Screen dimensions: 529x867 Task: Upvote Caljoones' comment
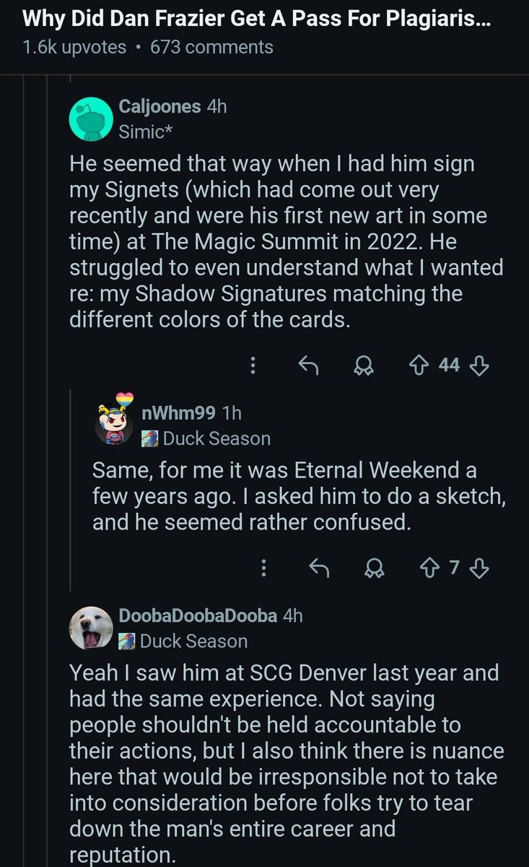tap(418, 367)
